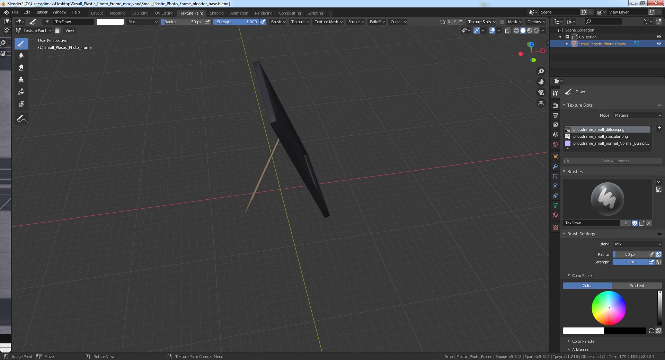Screen dimensions: 665x360
Task: Switch perspective/orthographic grid icon
Action: point(541,103)
